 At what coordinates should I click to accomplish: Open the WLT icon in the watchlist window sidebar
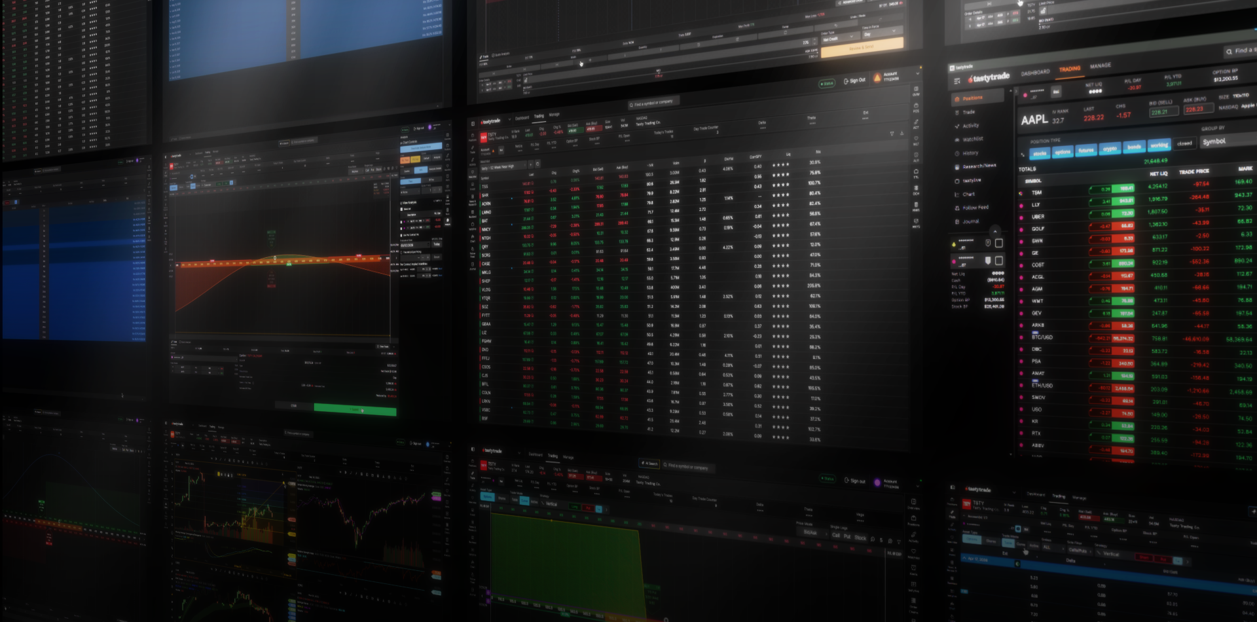916,141
